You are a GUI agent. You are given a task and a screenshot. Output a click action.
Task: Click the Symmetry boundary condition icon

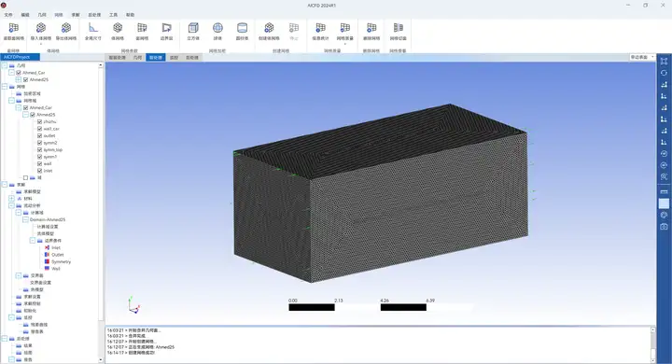tap(48, 261)
